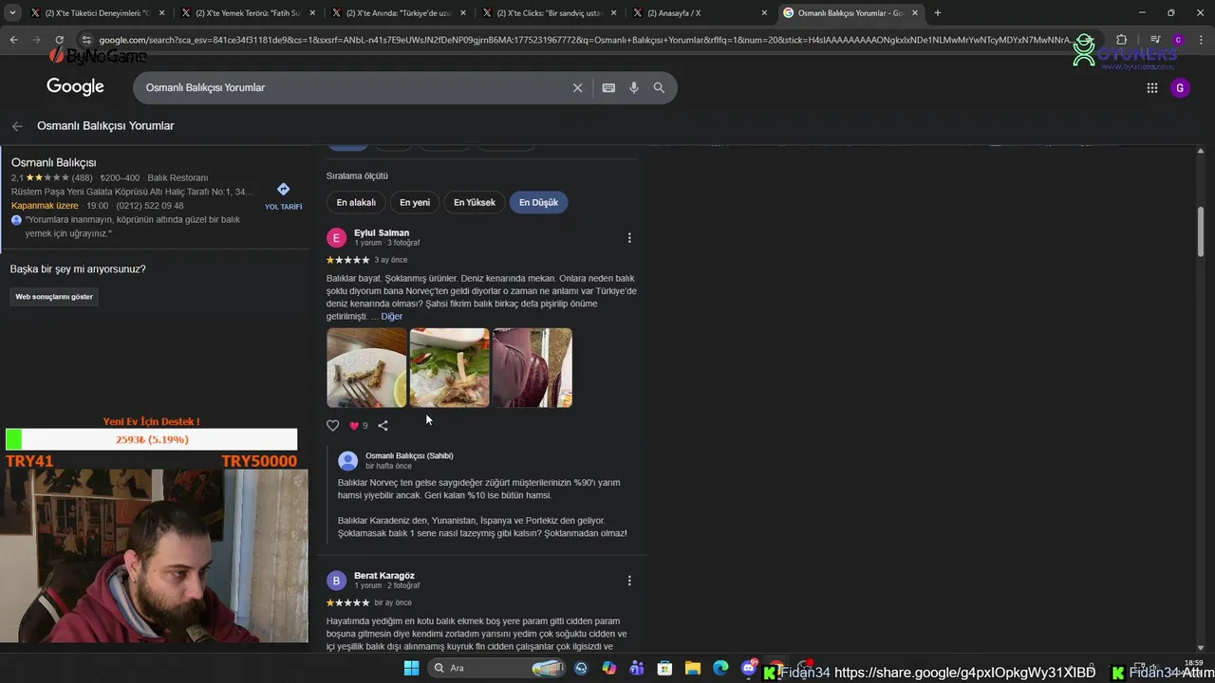Open the first review photo with fork
1215x683 pixels.
[x=366, y=368]
